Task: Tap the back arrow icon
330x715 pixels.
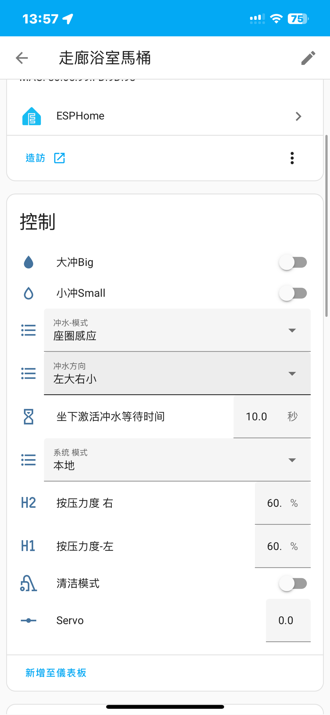Action: tap(22, 58)
